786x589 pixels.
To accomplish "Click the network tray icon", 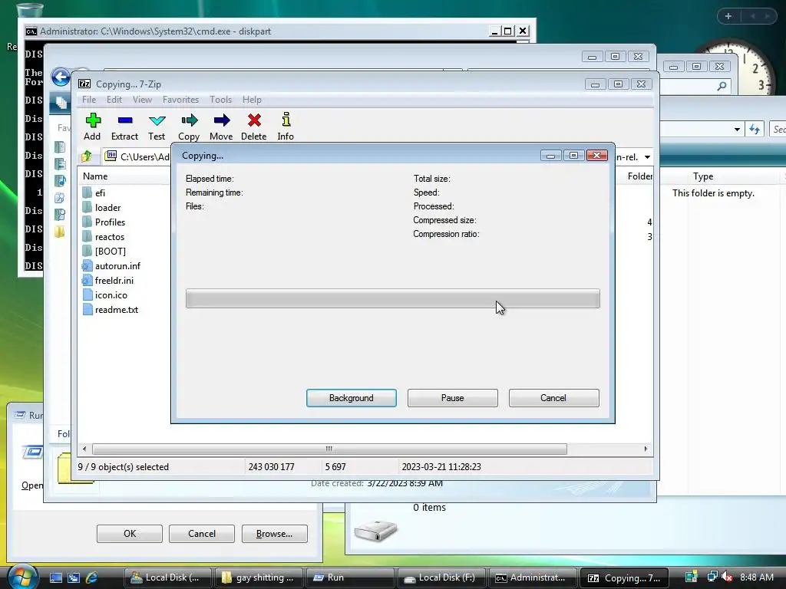I will (x=712, y=577).
